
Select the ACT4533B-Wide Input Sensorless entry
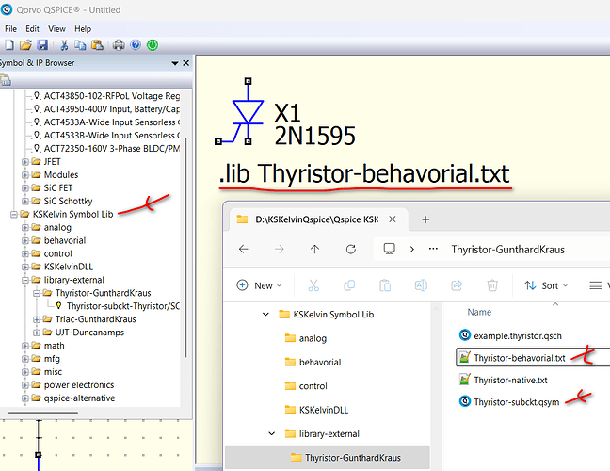[x=112, y=136]
